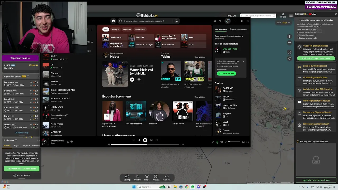Select CARRÉ VIP in queue
Screen dimensions: 338x190
pyautogui.click(x=231, y=89)
